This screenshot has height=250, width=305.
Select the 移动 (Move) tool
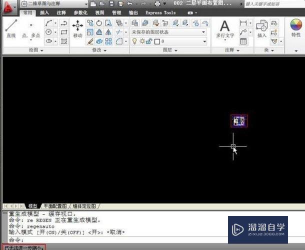click(x=77, y=29)
